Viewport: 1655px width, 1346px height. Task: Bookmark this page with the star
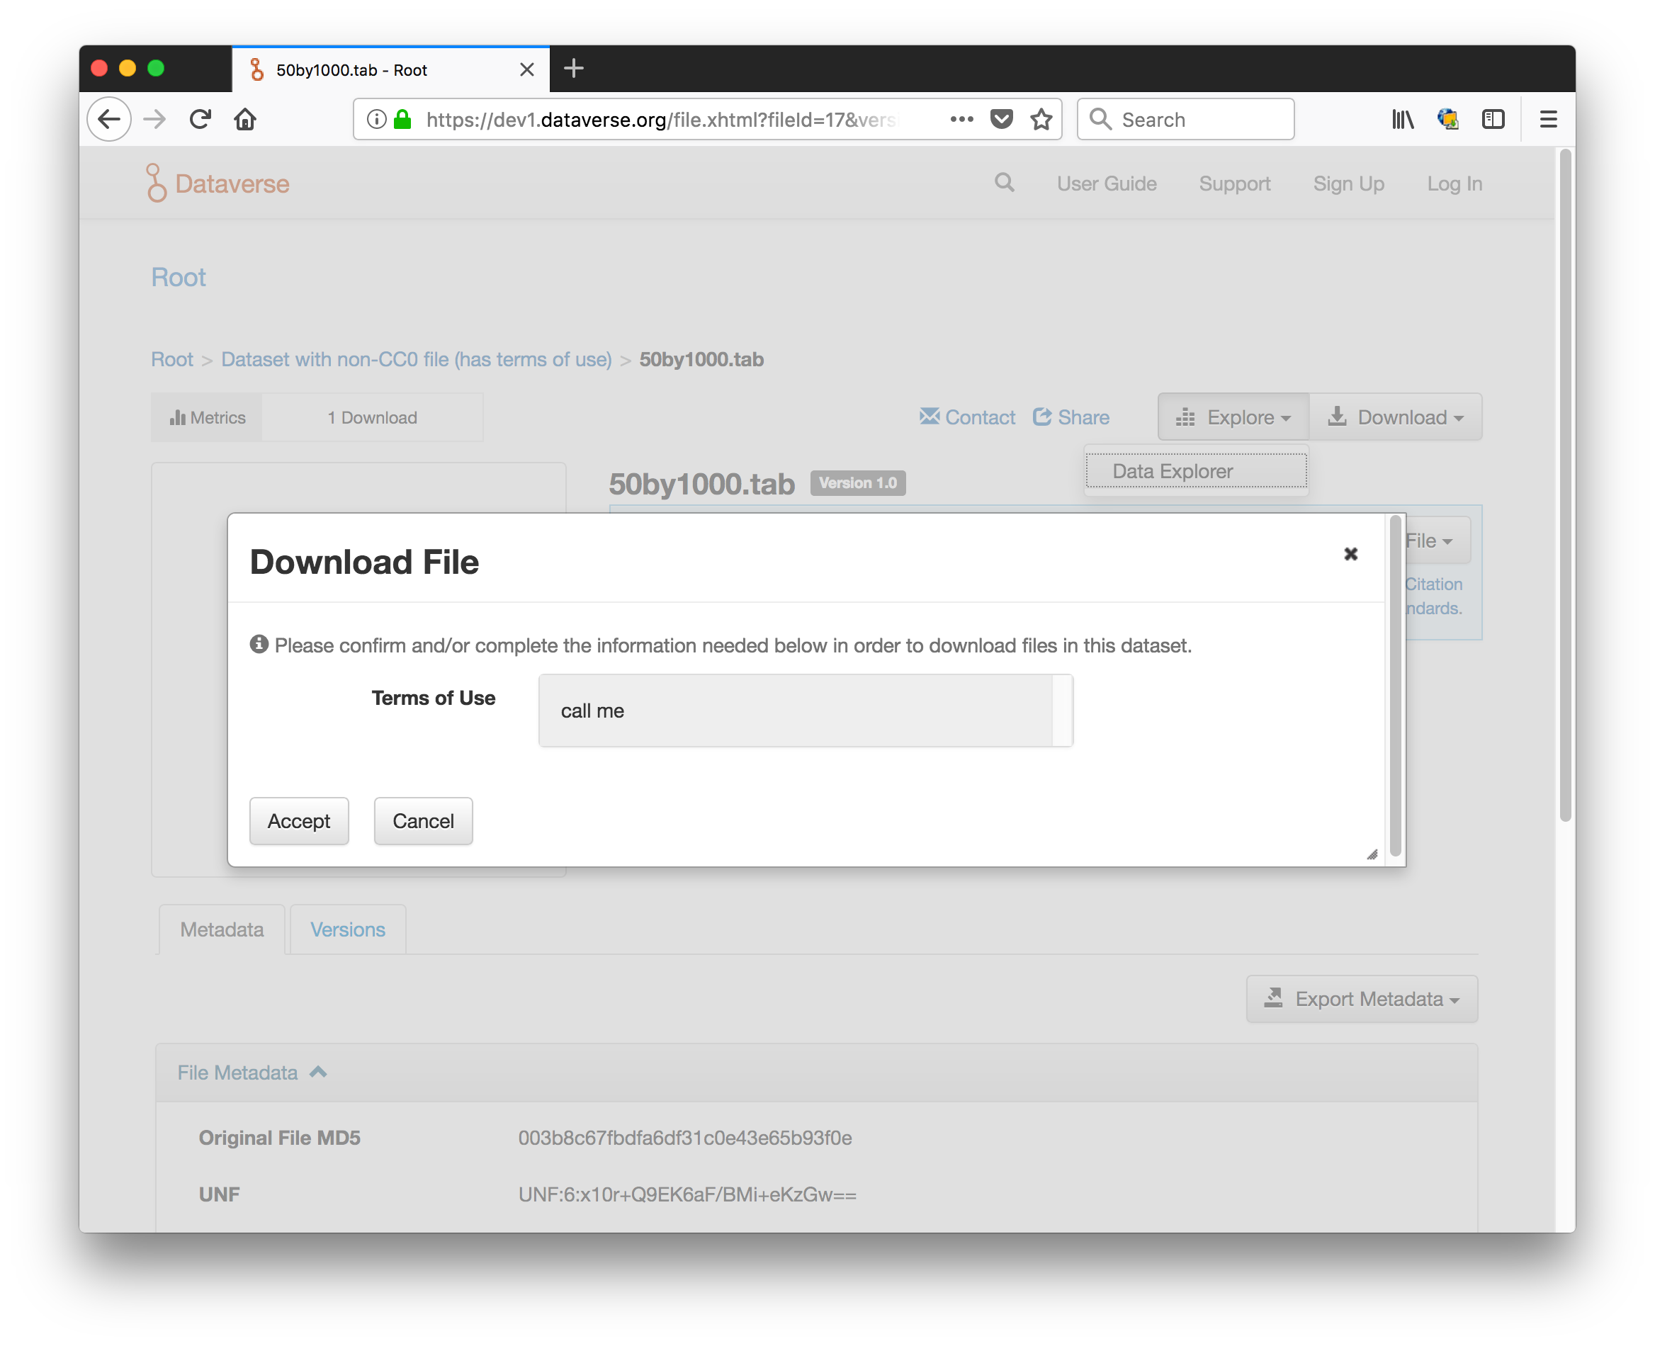tap(1041, 120)
